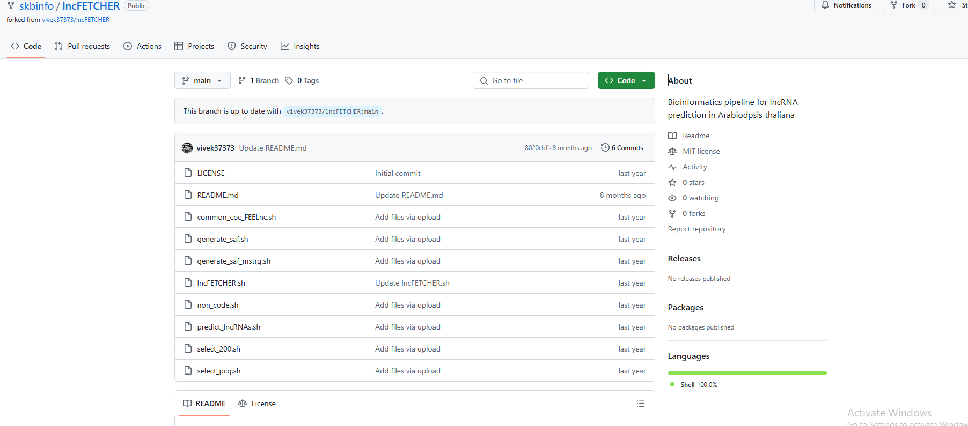Click the file icon beside README.md
This screenshot has height=426, width=968.
coord(188,195)
